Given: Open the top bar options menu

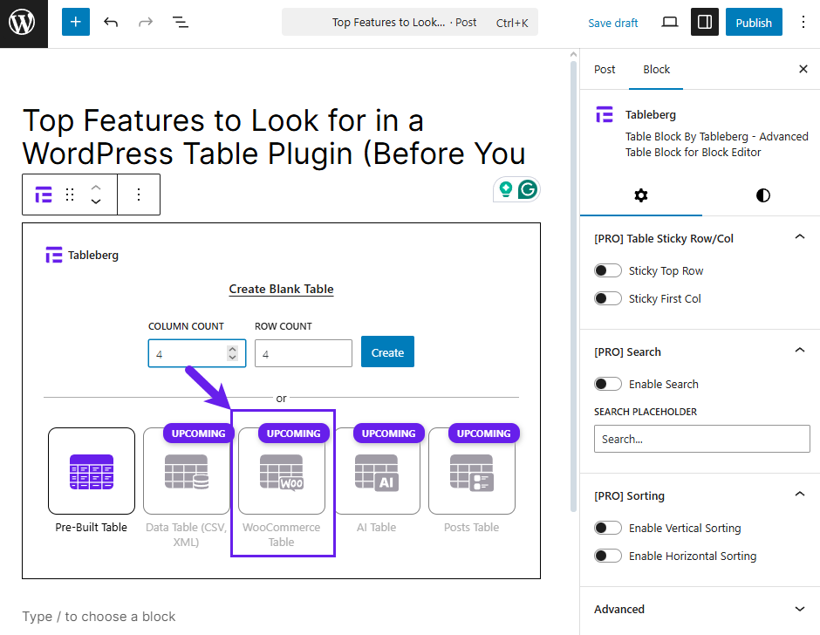Looking at the screenshot, I should click(803, 22).
